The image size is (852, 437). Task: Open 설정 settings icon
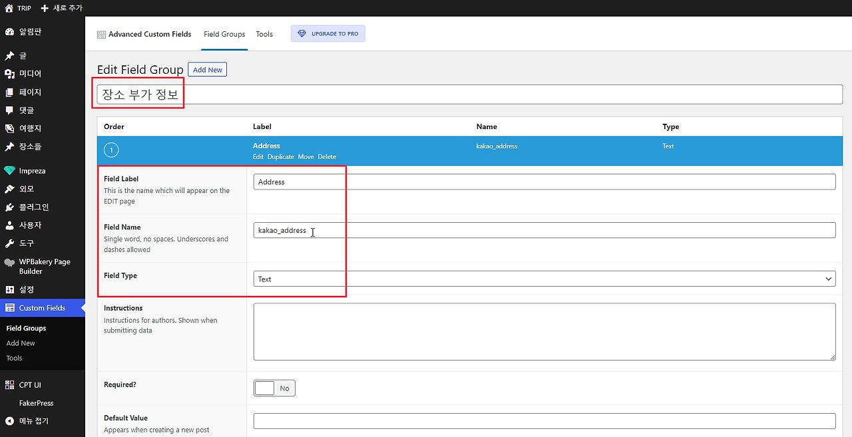pyautogui.click(x=9, y=290)
